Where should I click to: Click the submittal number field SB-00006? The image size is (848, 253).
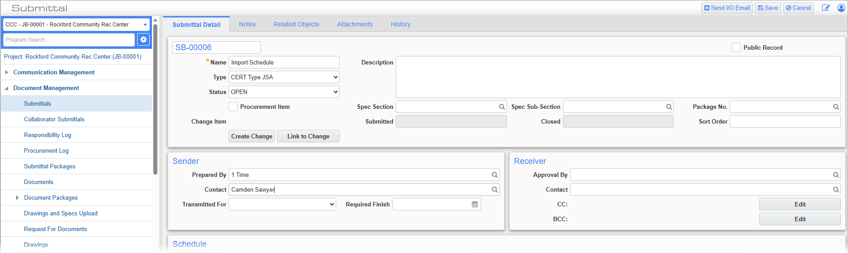[216, 47]
